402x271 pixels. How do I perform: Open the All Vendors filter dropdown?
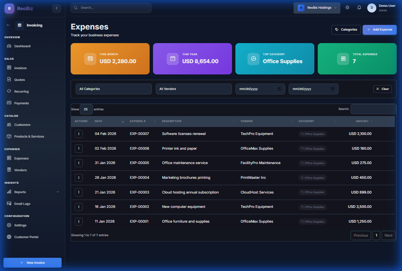[193, 89]
